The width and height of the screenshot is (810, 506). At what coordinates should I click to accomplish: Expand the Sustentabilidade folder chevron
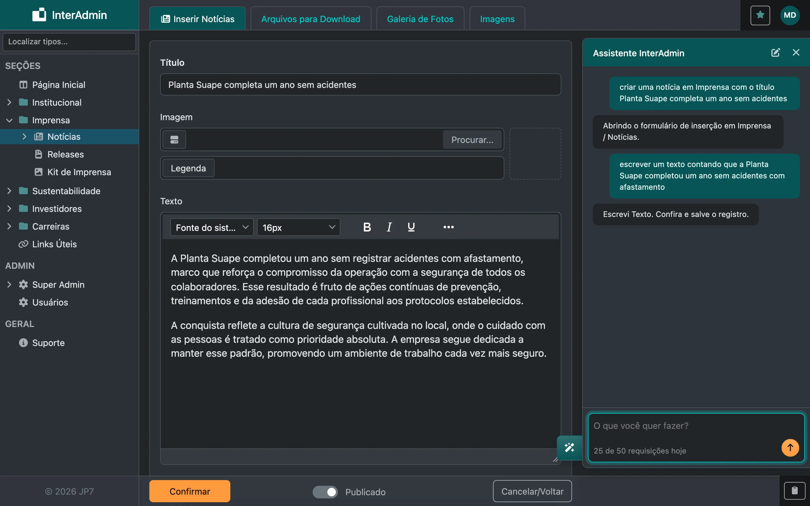point(9,191)
